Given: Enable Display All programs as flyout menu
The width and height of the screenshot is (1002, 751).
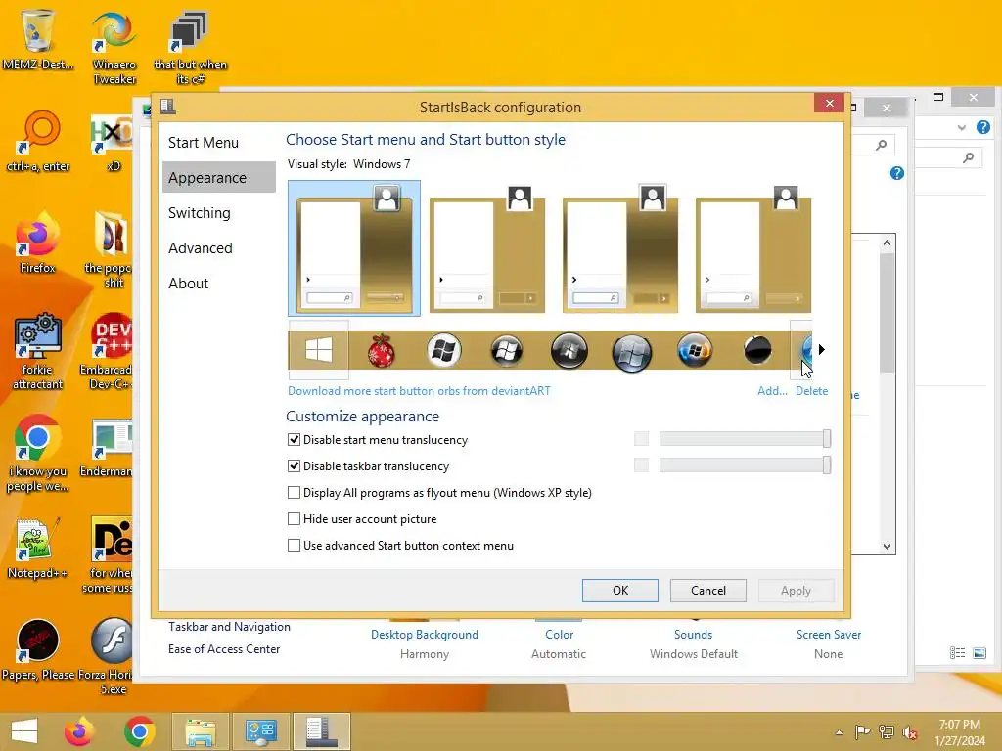Looking at the screenshot, I should pyautogui.click(x=294, y=493).
